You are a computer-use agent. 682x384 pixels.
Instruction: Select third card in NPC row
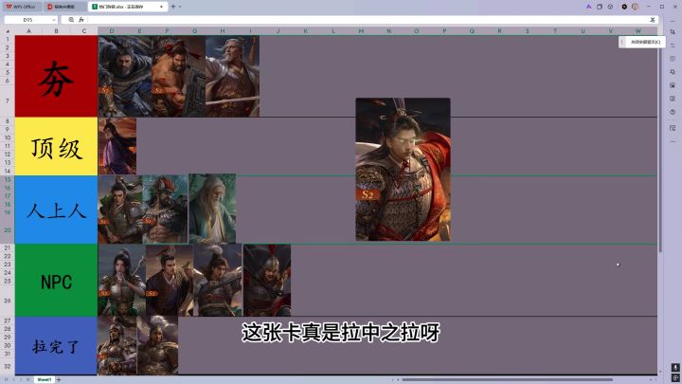click(218, 280)
